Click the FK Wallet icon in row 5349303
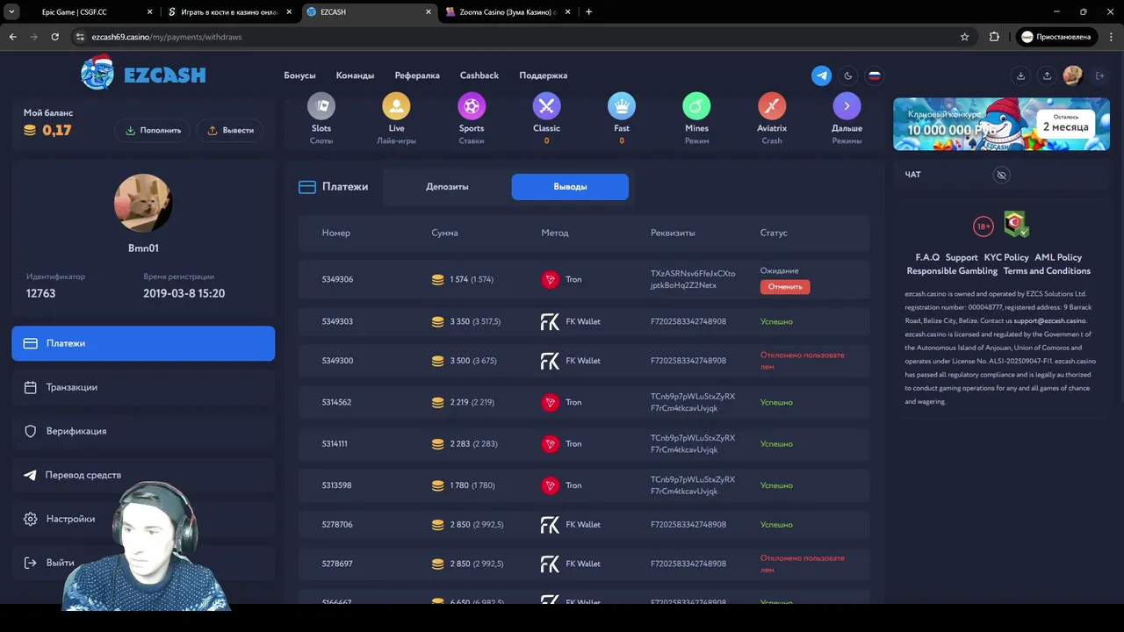Viewport: 1124px width, 632px height. (x=550, y=322)
